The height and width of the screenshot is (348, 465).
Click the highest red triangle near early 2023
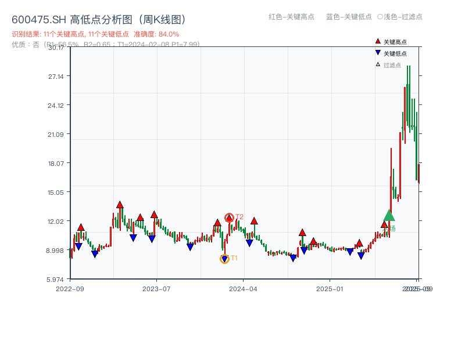[x=119, y=205]
